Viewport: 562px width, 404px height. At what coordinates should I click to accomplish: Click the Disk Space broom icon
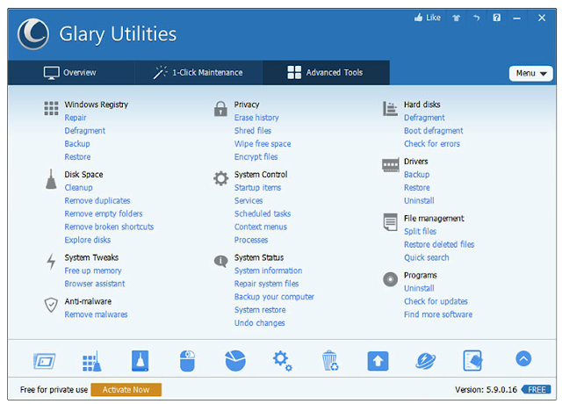(51, 178)
